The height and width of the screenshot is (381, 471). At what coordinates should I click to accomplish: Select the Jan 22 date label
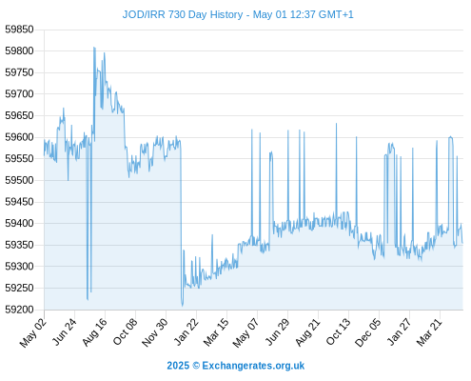[x=186, y=331]
